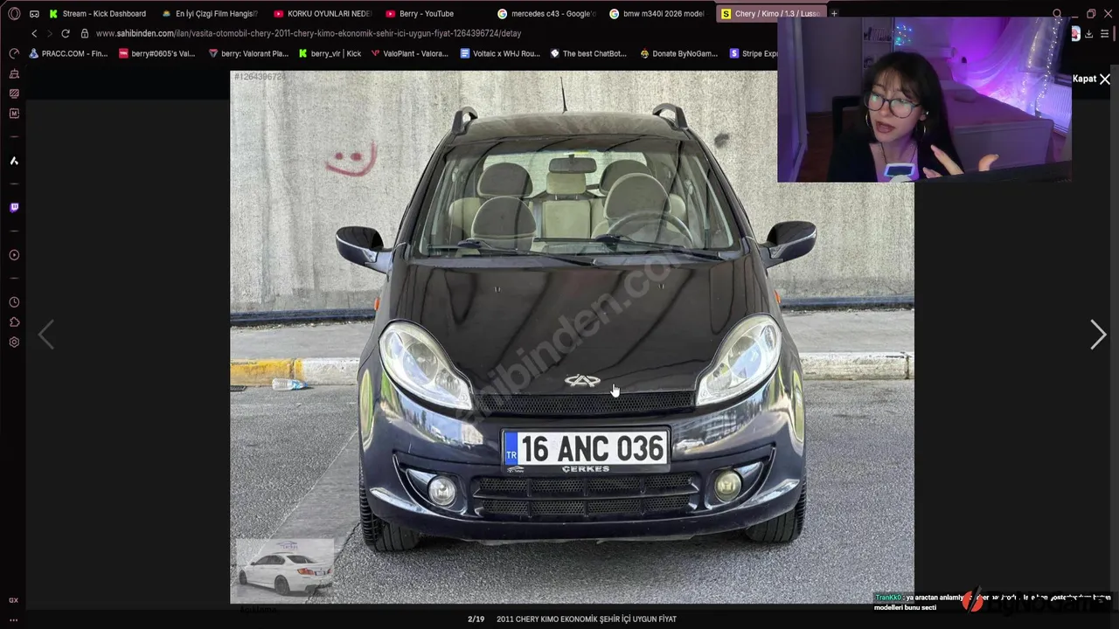The width and height of the screenshot is (1119, 629).
Task: Switch to KORKU OYUNLARI tab
Action: 322,14
